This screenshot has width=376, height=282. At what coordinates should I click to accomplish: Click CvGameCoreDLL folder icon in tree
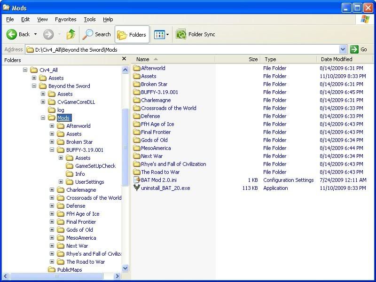52,102
